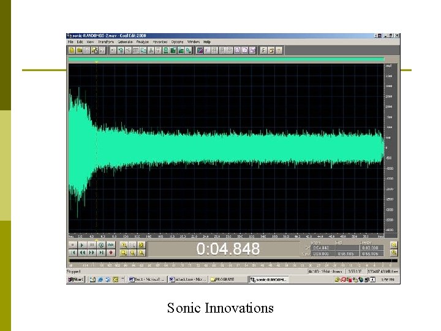
Task: Open the Generate menu
Action: pyautogui.click(x=125, y=42)
